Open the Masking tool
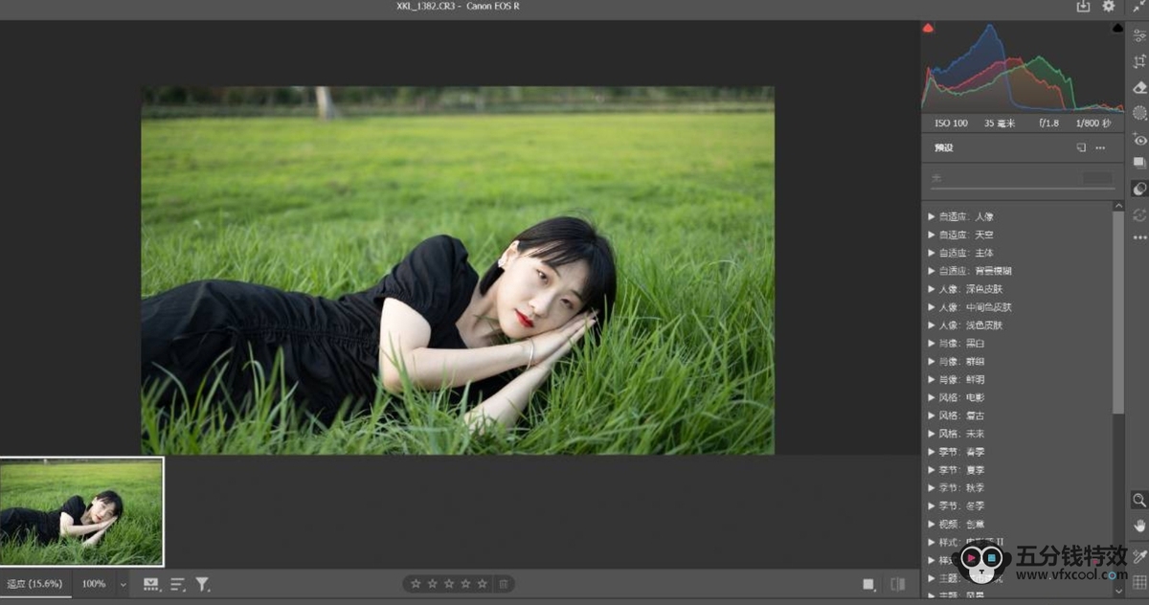This screenshot has height=605, width=1149. (x=1139, y=112)
